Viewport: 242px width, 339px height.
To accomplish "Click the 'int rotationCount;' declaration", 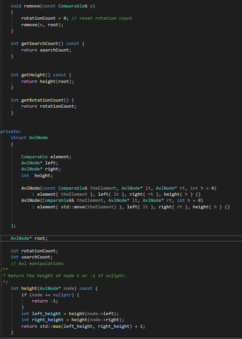I will [x=34, y=251].
